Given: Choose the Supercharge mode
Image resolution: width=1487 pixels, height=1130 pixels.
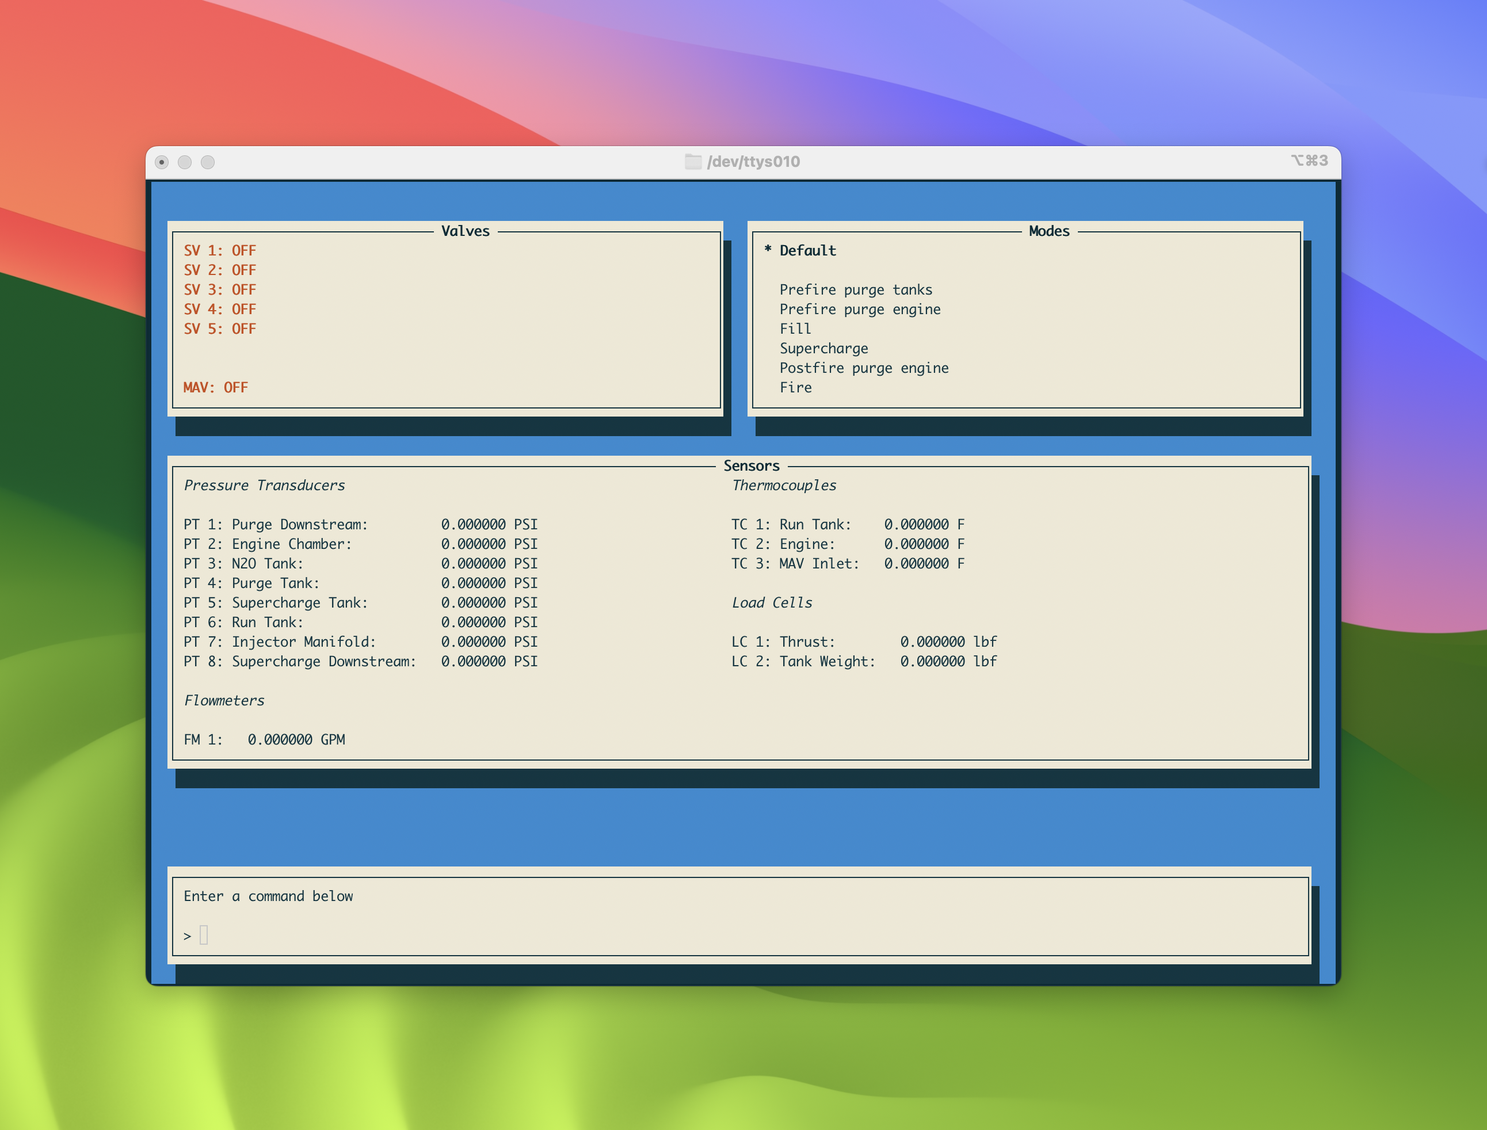Looking at the screenshot, I should click(x=824, y=349).
